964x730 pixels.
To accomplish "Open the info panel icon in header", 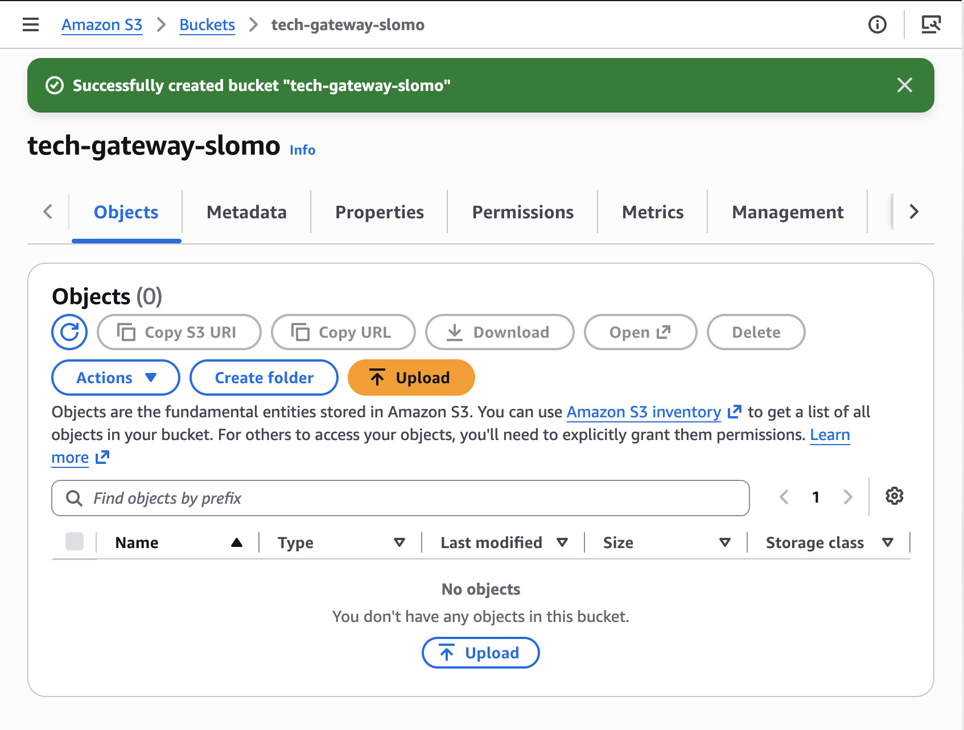I will click(877, 24).
